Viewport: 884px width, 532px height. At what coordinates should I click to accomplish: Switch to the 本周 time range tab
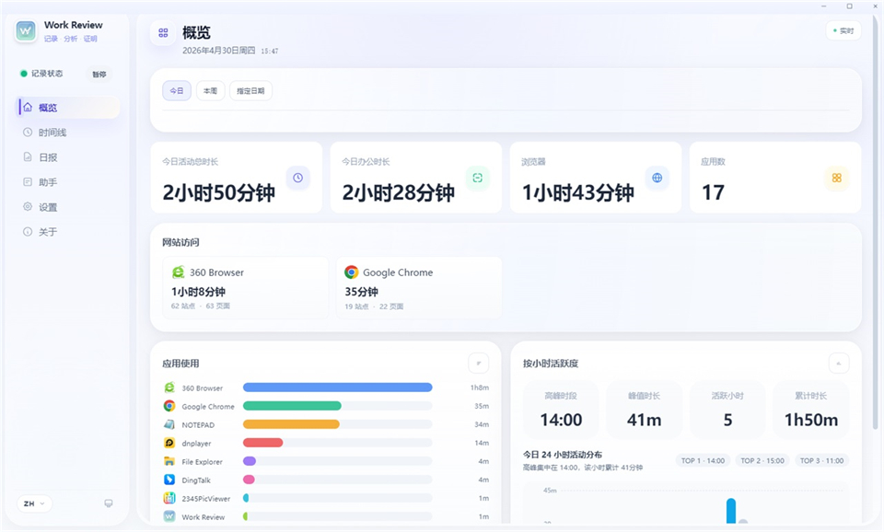(210, 91)
